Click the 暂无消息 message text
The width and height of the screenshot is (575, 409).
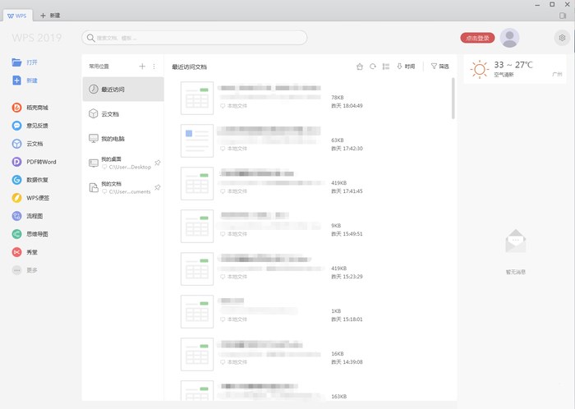point(516,272)
